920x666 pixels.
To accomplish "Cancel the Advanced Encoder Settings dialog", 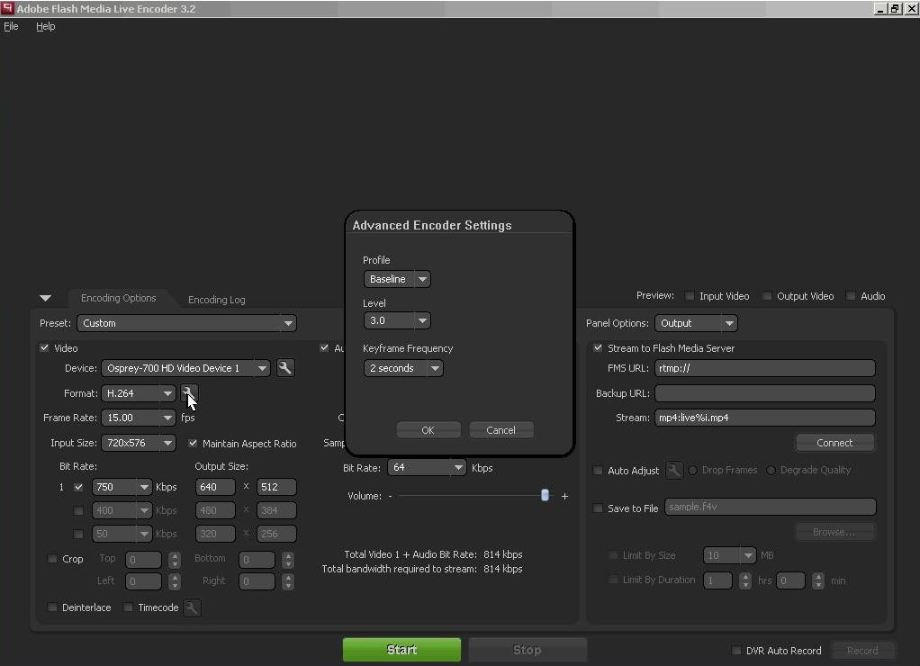I will click(501, 430).
